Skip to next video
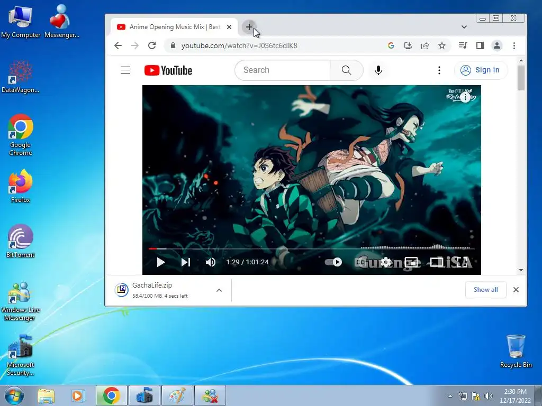The height and width of the screenshot is (406, 542). click(186, 262)
